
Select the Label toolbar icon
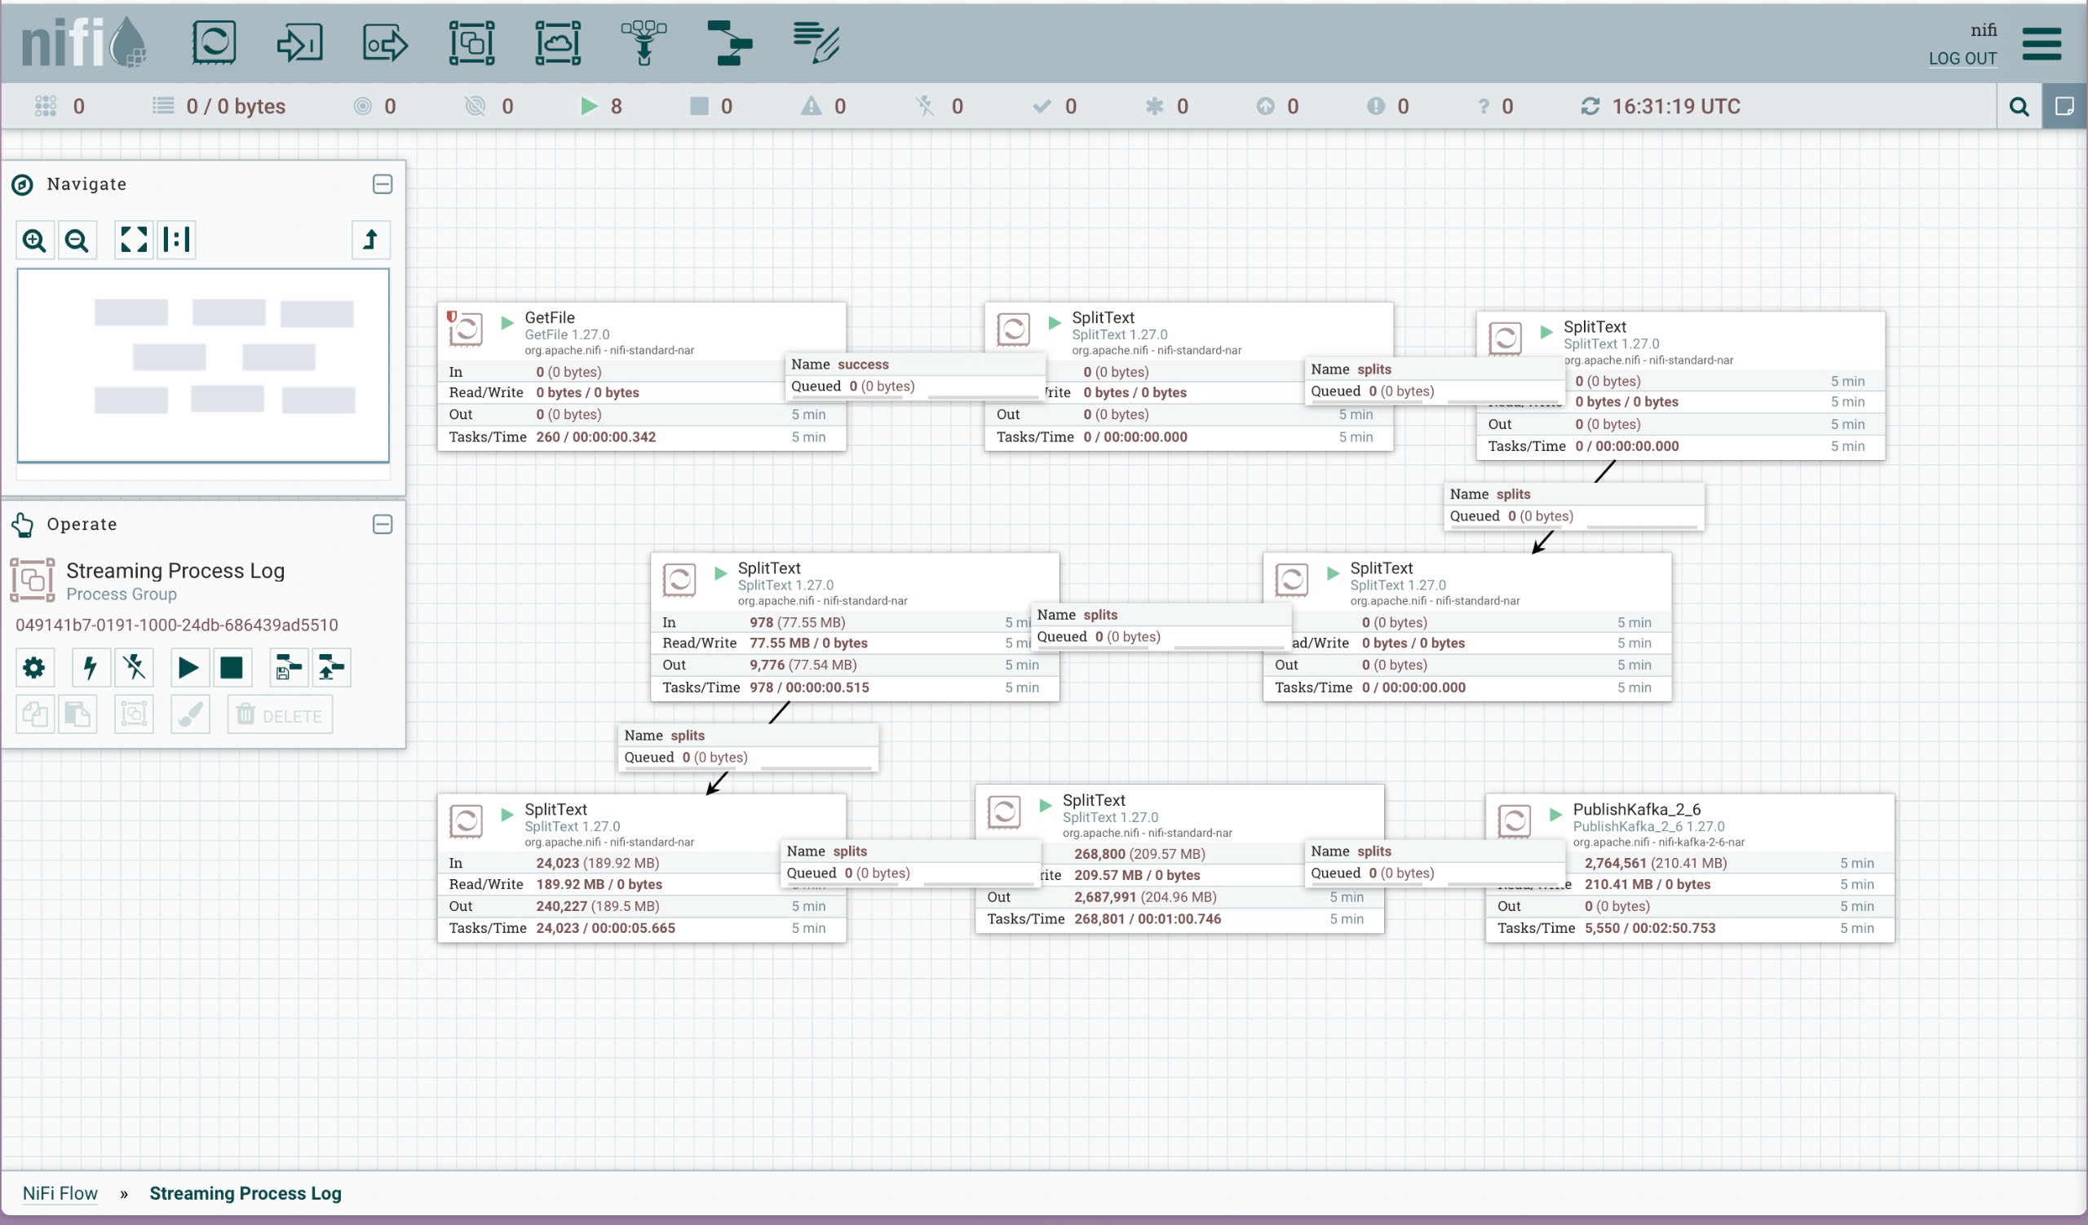pyautogui.click(x=816, y=42)
